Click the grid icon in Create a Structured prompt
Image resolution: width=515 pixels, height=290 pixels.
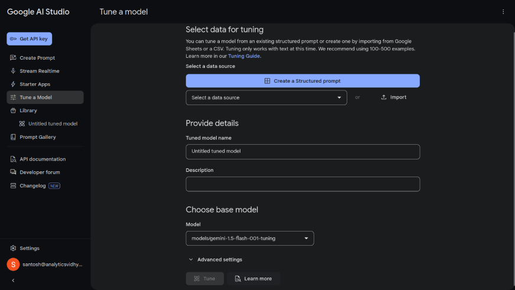[268, 81]
